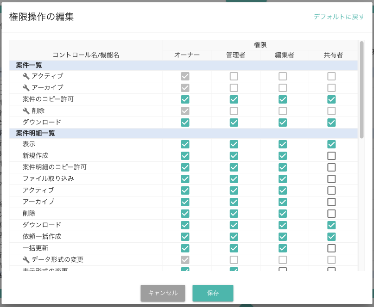The image size is (374, 307).
Task: Click the 権限 group header
Action: tap(260, 45)
